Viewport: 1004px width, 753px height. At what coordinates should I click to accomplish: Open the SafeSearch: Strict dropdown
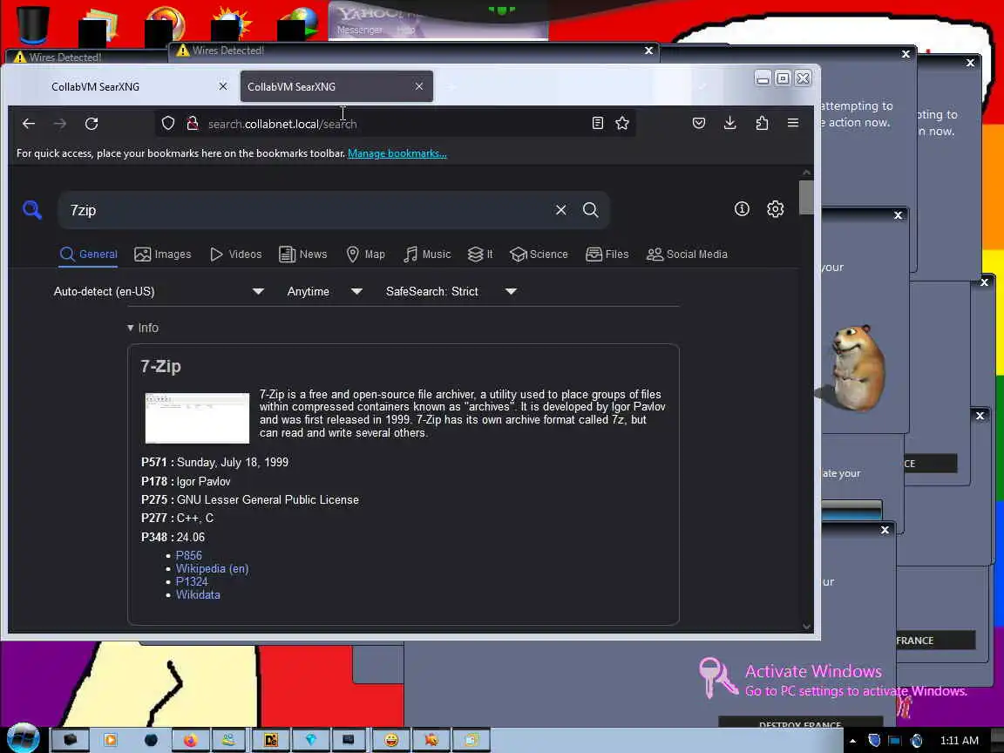pyautogui.click(x=451, y=291)
